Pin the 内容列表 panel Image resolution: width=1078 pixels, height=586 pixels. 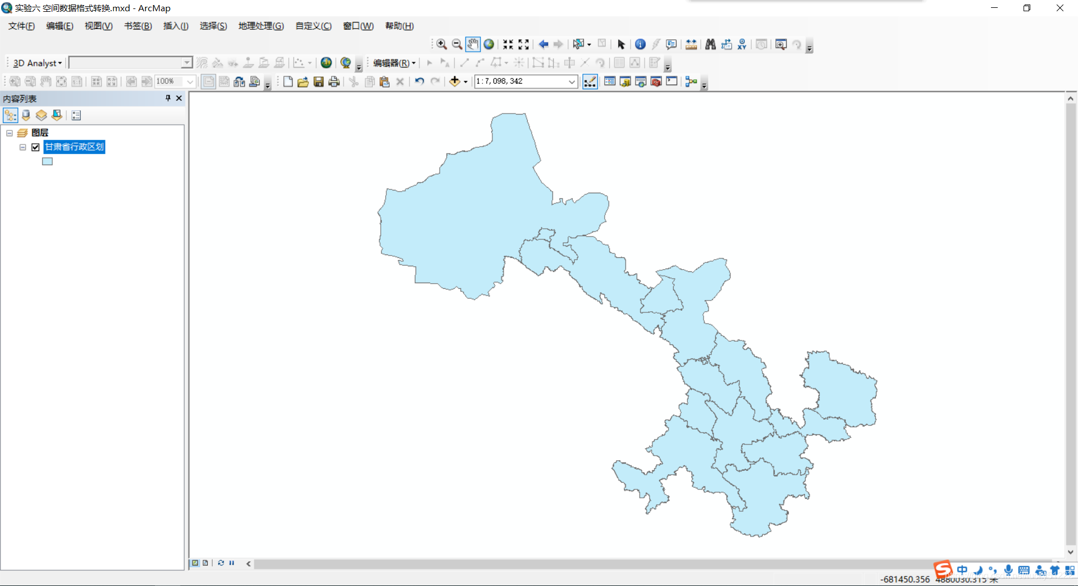tap(168, 98)
